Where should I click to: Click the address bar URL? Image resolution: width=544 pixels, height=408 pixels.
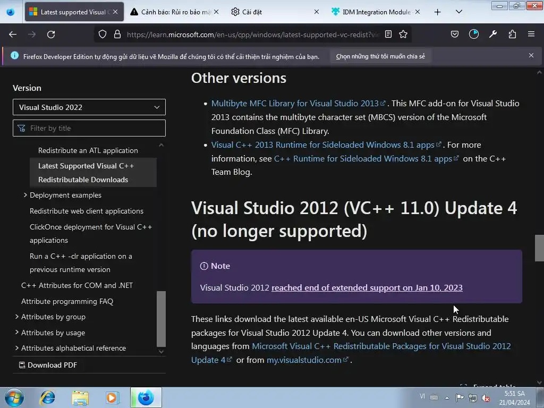tap(253, 35)
